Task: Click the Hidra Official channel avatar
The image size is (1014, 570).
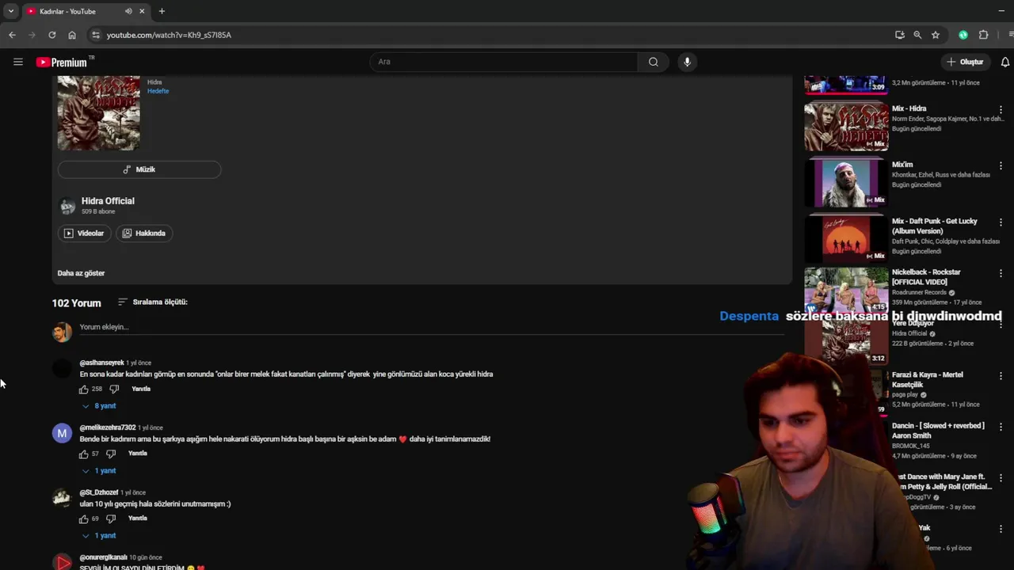Action: [x=67, y=206]
